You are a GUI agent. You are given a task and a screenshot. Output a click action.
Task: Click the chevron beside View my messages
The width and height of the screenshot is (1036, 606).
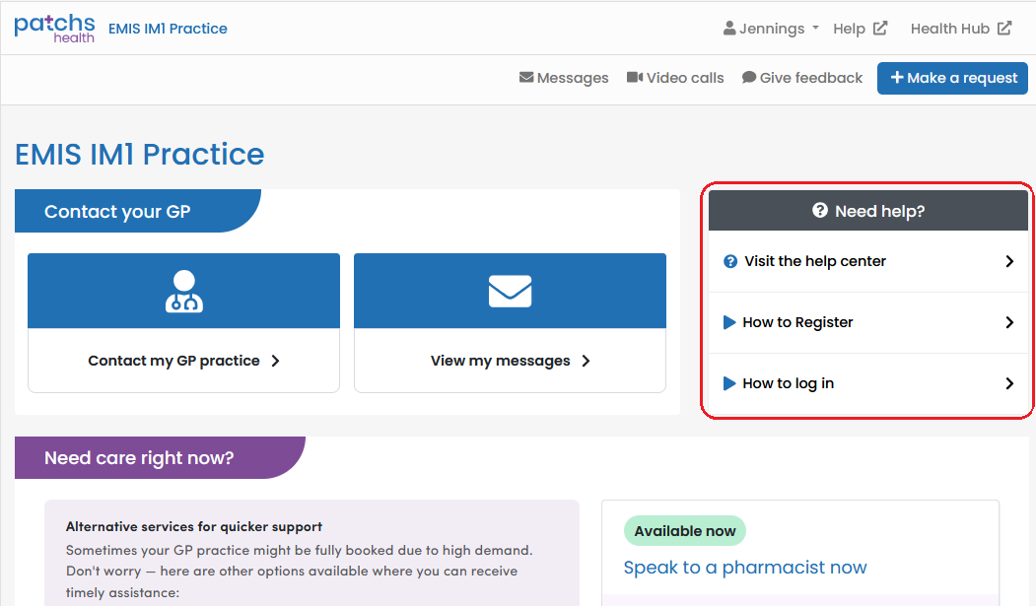586,361
